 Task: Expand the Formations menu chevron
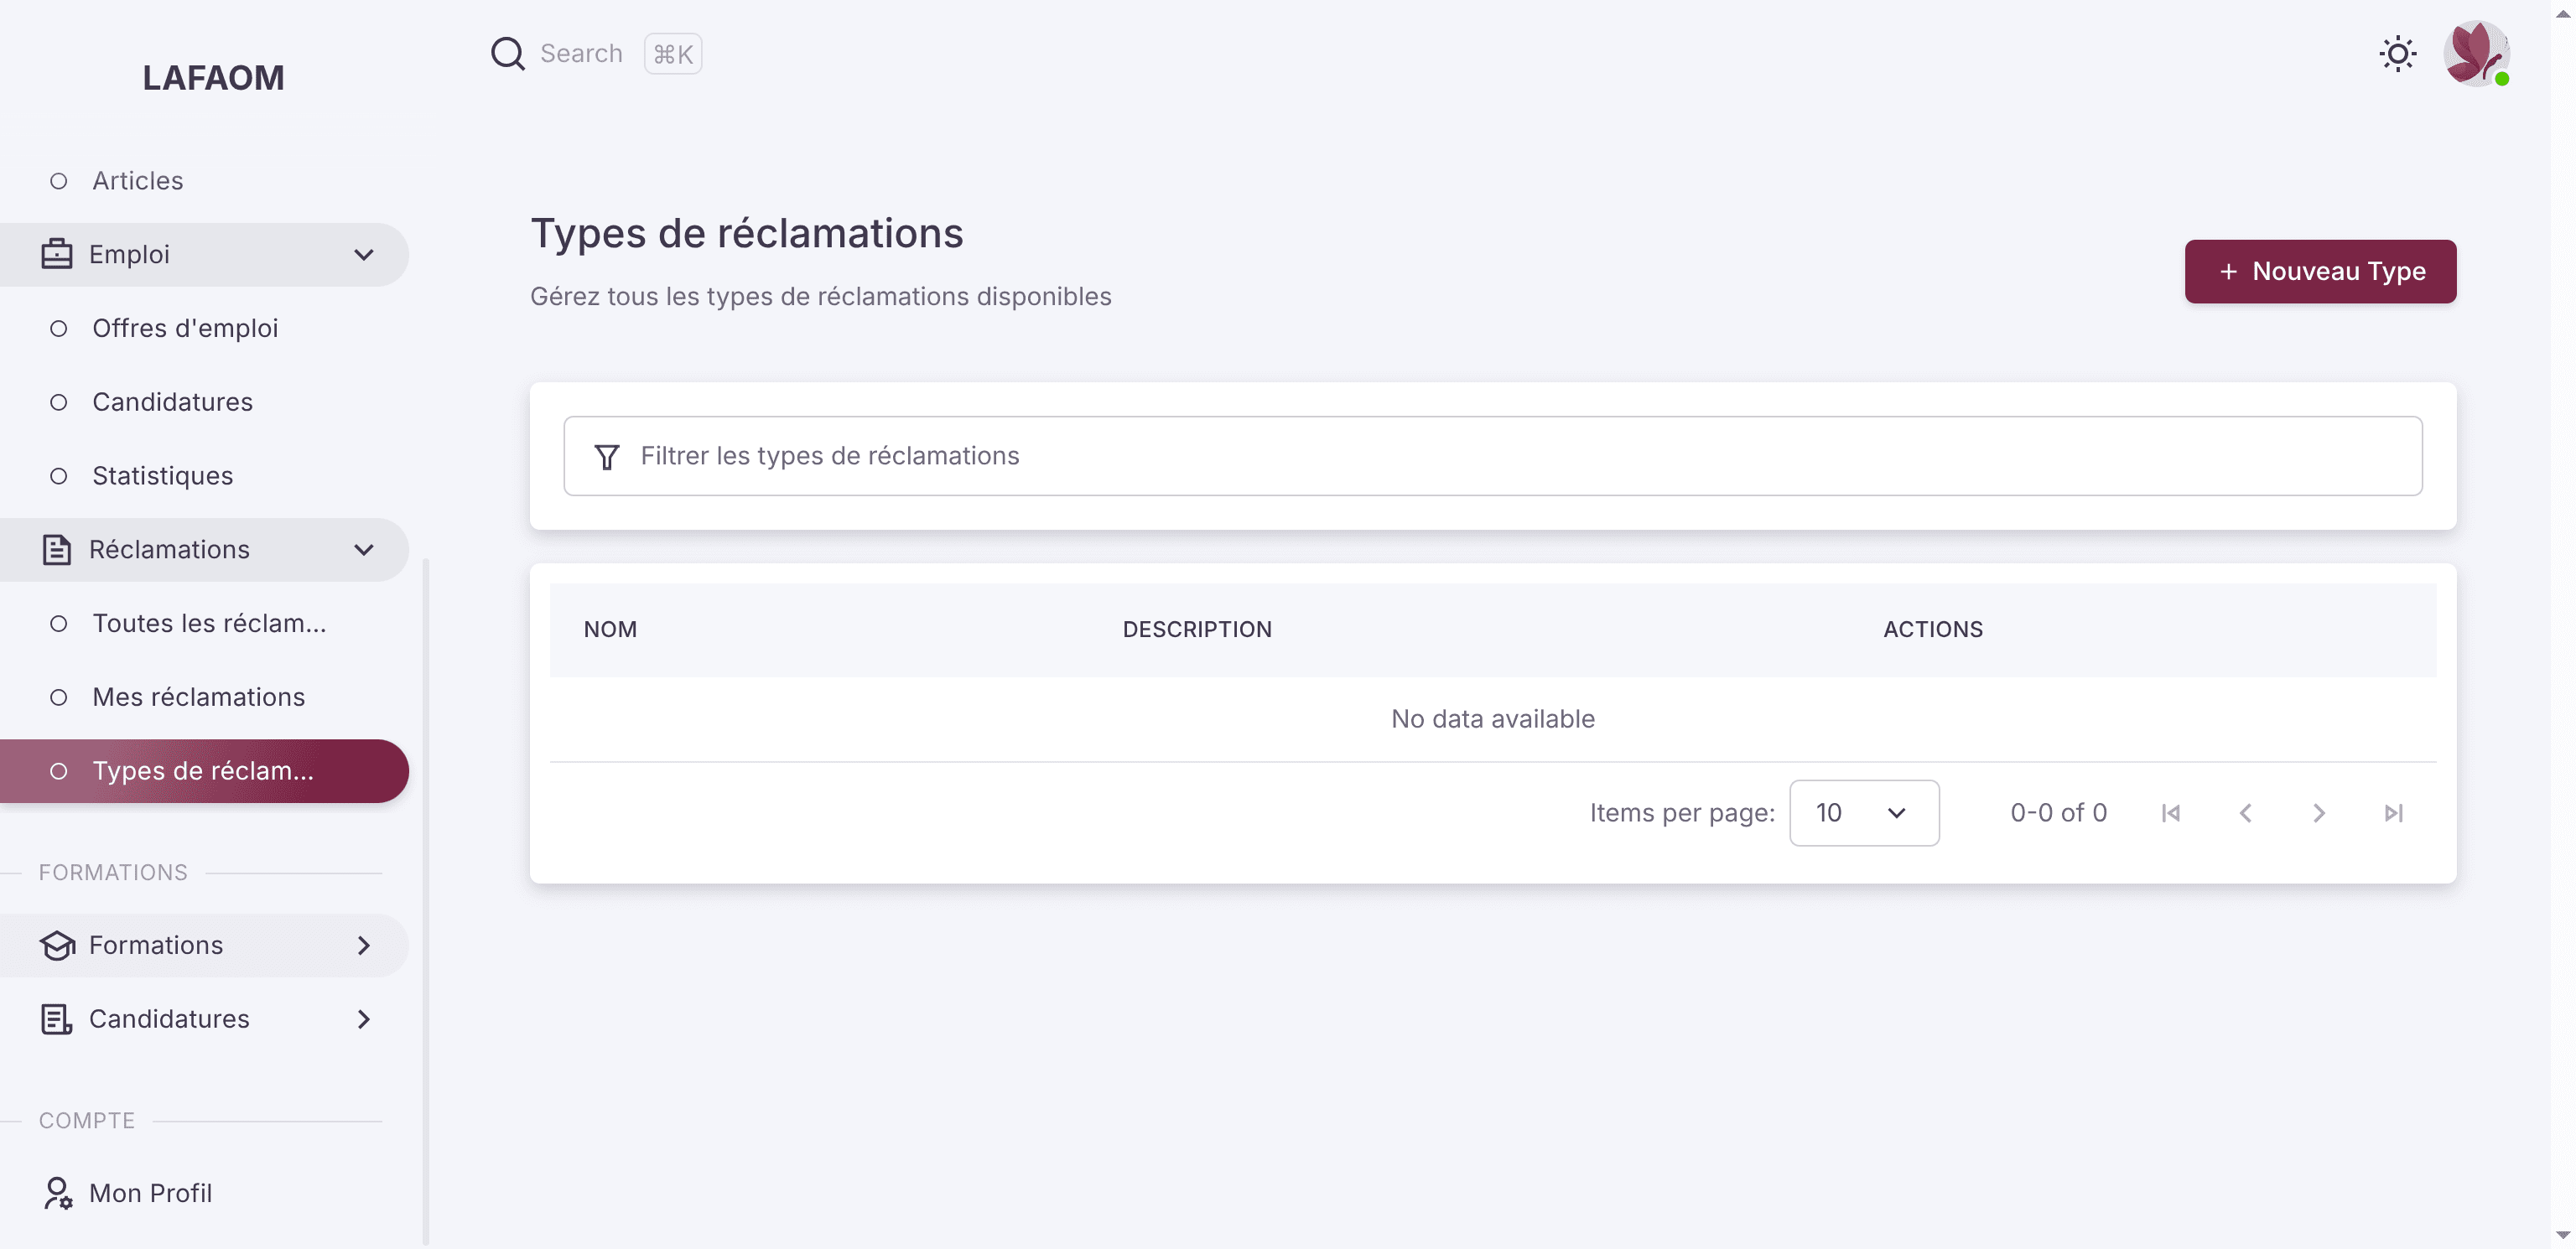click(364, 945)
